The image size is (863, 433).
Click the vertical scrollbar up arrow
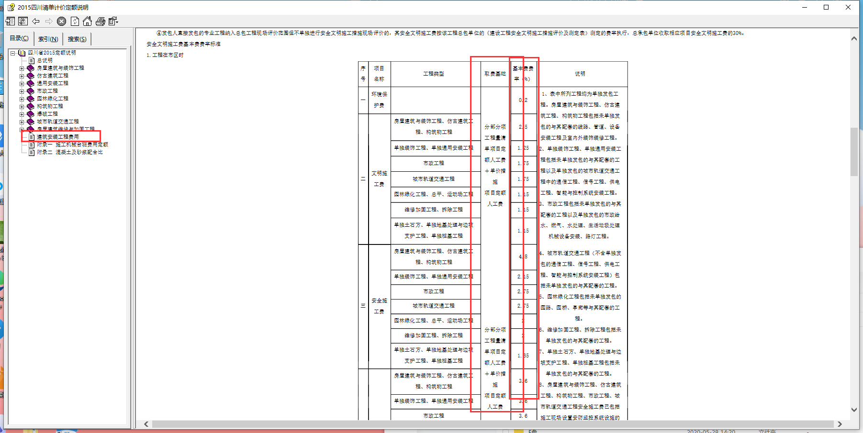click(x=854, y=38)
